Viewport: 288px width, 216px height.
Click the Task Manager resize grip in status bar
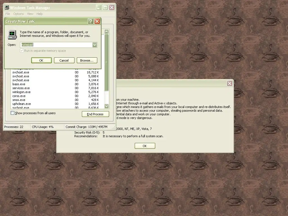114,128
